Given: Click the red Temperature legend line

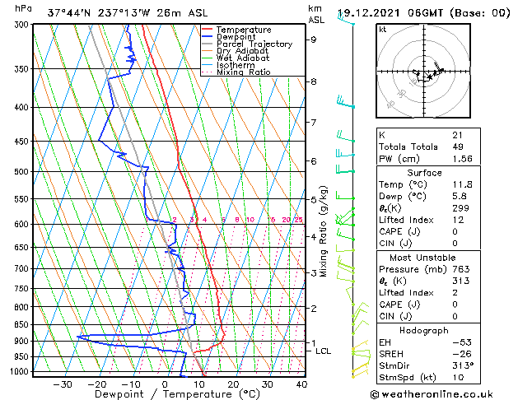Looking at the screenshot, I should (208, 30).
